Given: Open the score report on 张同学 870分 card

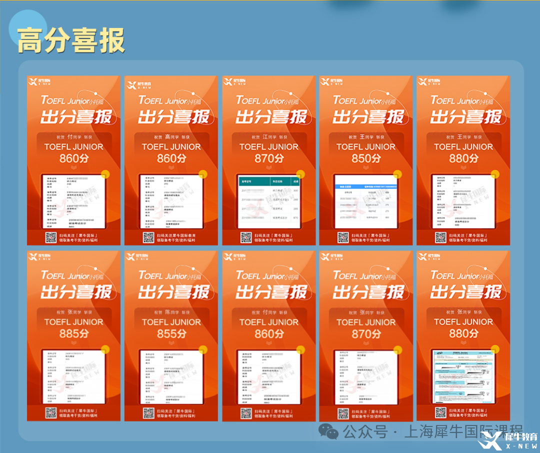Looking at the screenshot, I should 365,377.
